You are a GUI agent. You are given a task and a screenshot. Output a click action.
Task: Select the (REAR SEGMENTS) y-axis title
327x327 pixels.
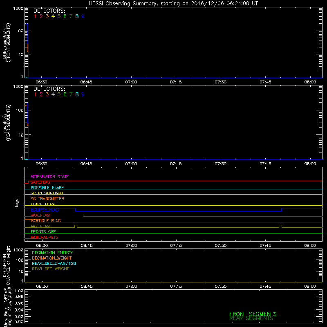click(8, 122)
